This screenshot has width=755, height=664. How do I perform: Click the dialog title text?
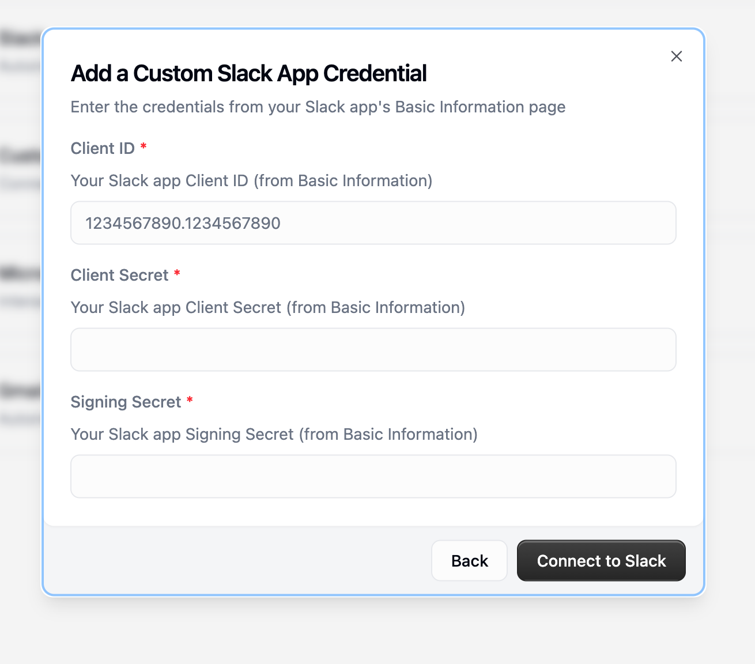click(x=248, y=73)
